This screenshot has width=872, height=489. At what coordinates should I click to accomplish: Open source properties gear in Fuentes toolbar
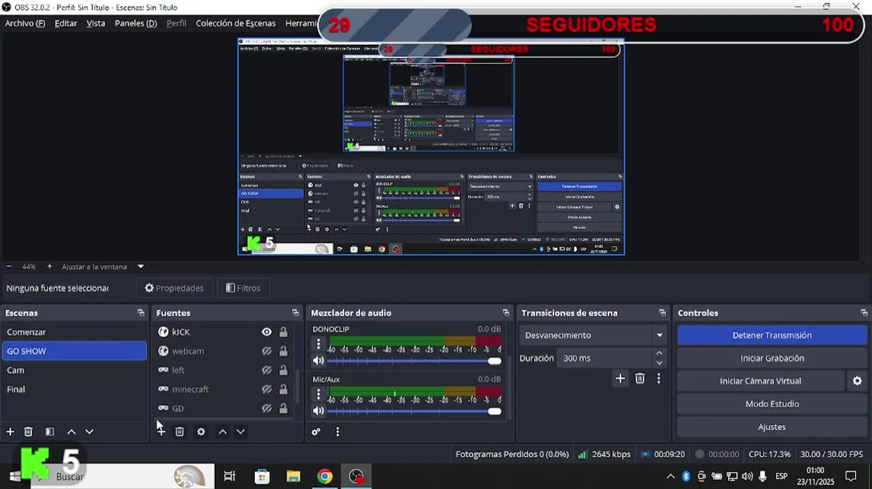point(201,432)
